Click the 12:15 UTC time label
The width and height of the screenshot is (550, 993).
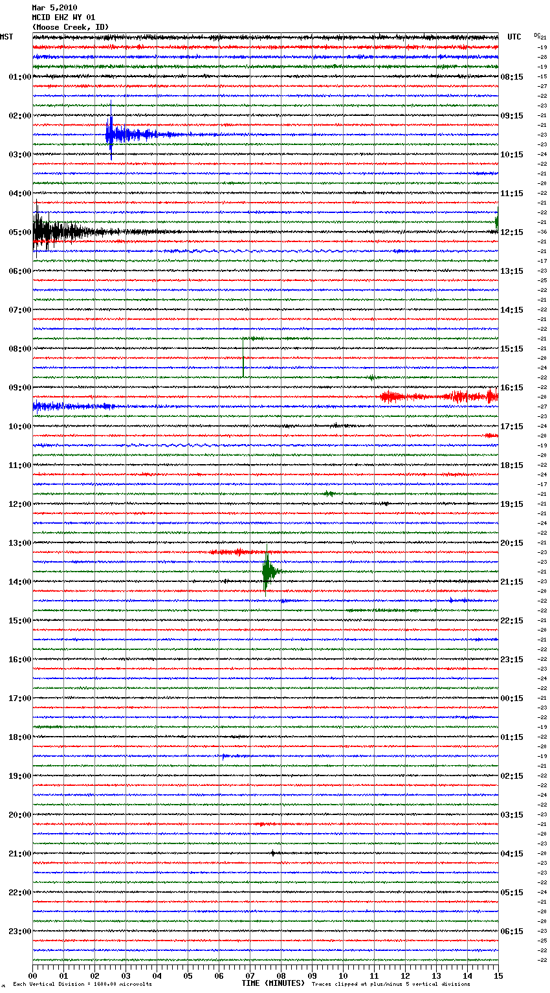(x=512, y=232)
